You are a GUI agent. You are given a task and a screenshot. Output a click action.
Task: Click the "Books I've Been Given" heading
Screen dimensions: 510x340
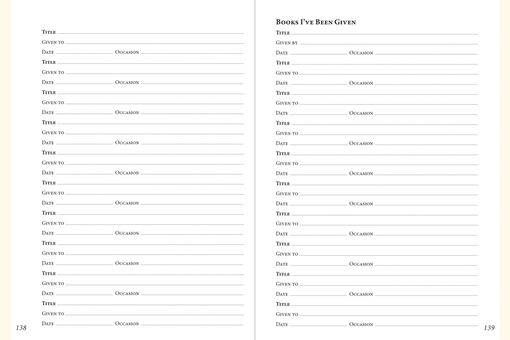point(316,22)
